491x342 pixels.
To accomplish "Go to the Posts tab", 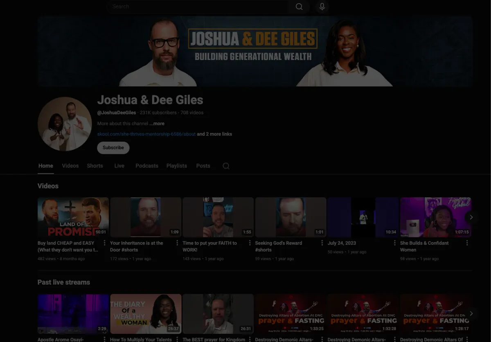I will [x=203, y=166].
